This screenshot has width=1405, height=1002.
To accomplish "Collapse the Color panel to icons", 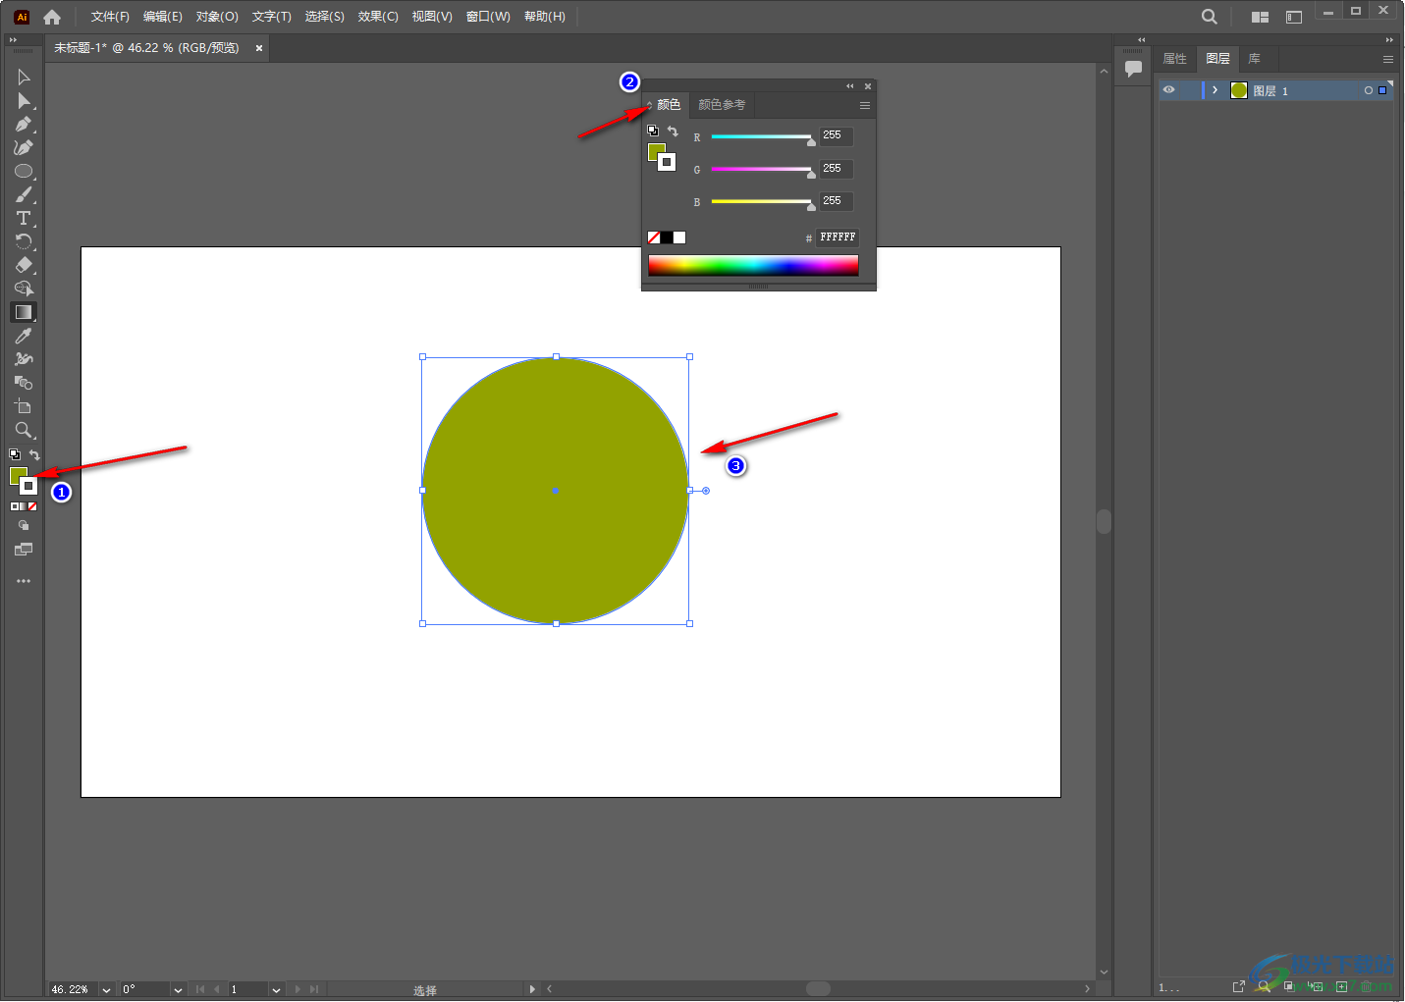I will (x=850, y=86).
